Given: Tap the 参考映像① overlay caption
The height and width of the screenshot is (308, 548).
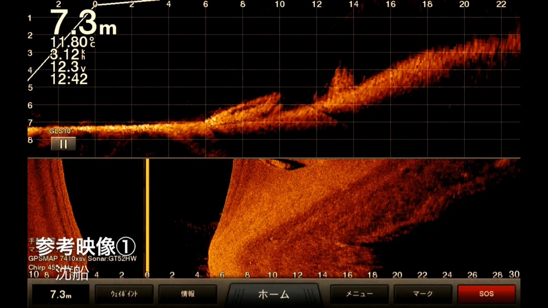Looking at the screenshot, I should pos(86,247).
